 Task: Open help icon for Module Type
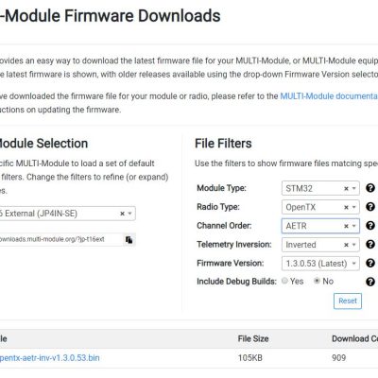coord(370,188)
